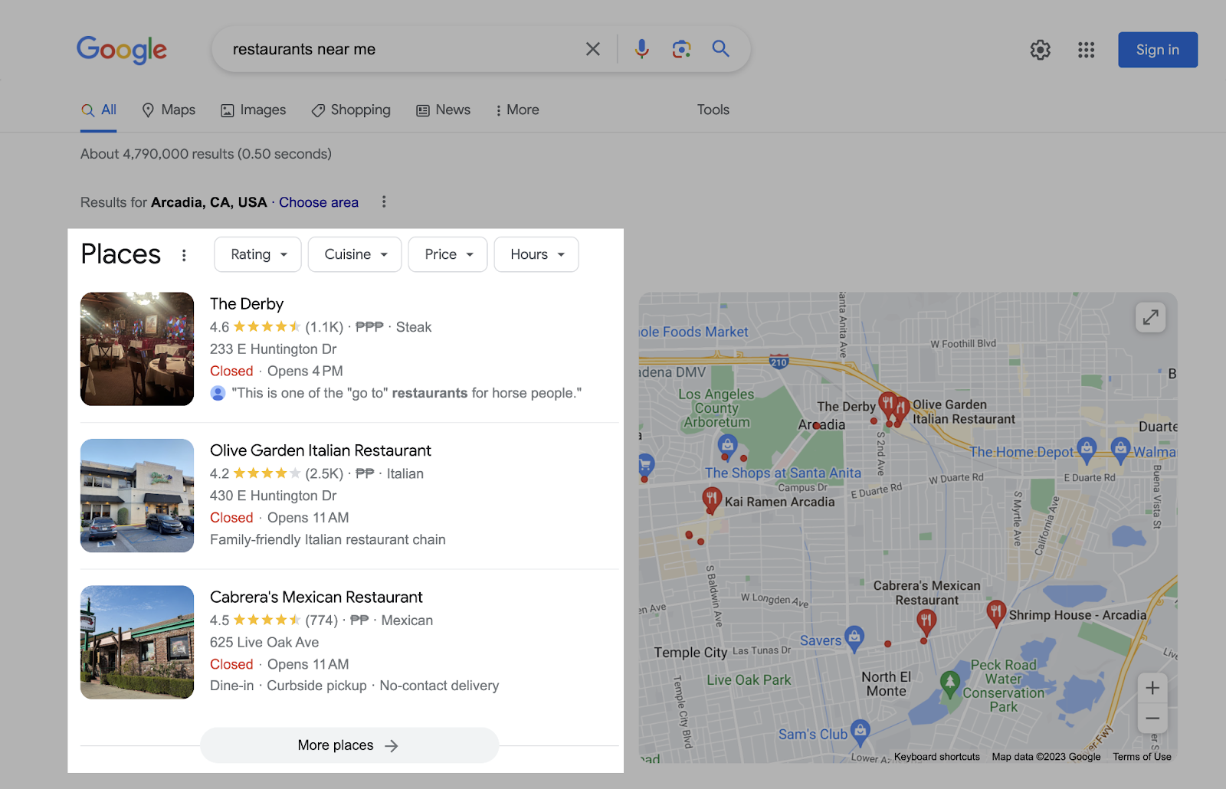Open the Rating filter dropdown
The width and height of the screenshot is (1226, 789).
pyautogui.click(x=257, y=254)
